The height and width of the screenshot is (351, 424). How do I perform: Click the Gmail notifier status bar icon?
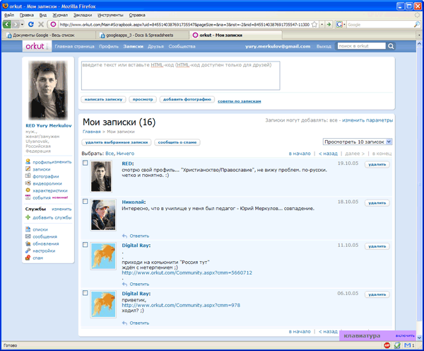click(x=408, y=345)
